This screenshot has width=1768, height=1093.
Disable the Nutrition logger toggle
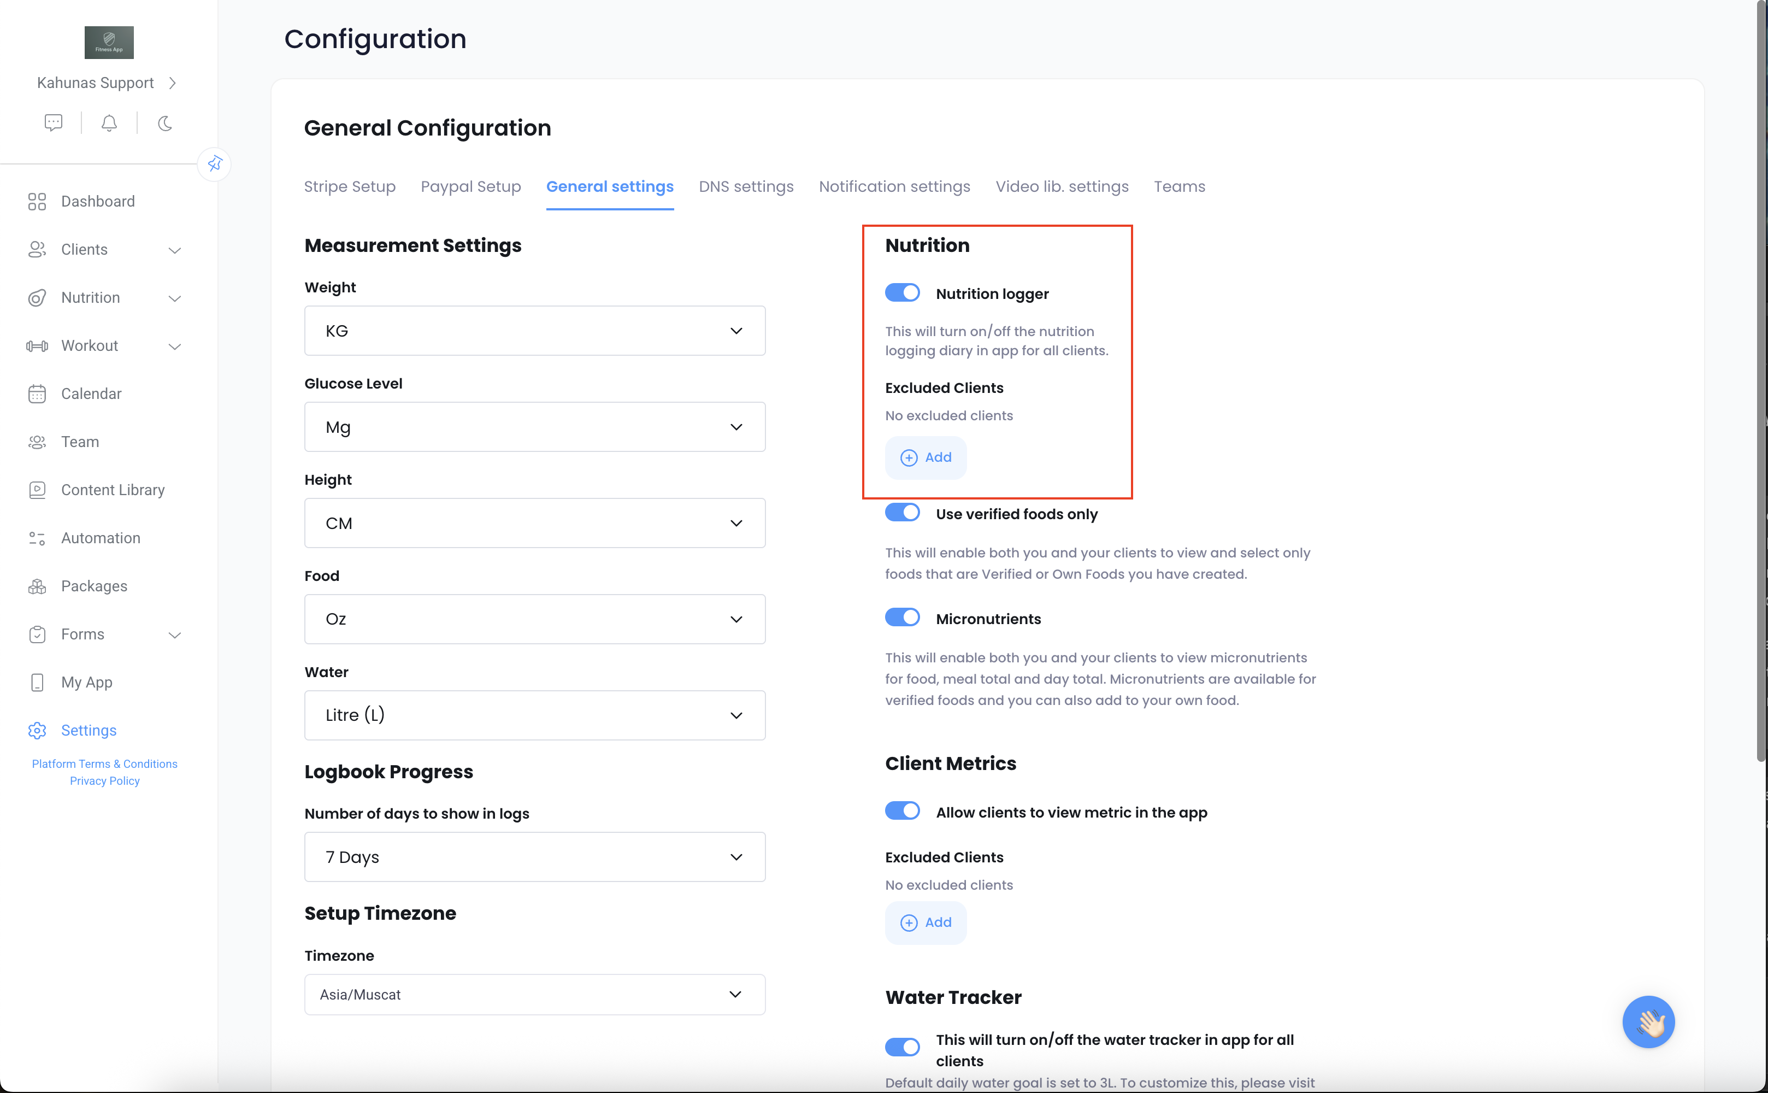click(x=903, y=292)
